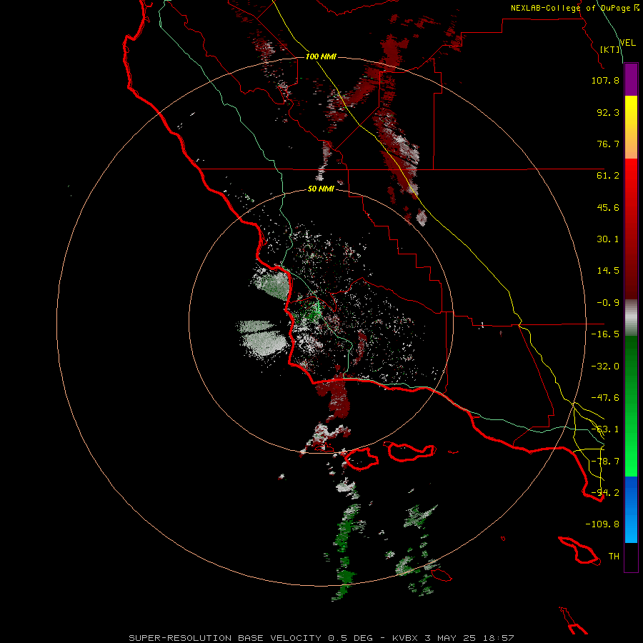Click the NEXLAB-College of DuPage title text
Screen dimensions: 643x643
[x=574, y=8]
